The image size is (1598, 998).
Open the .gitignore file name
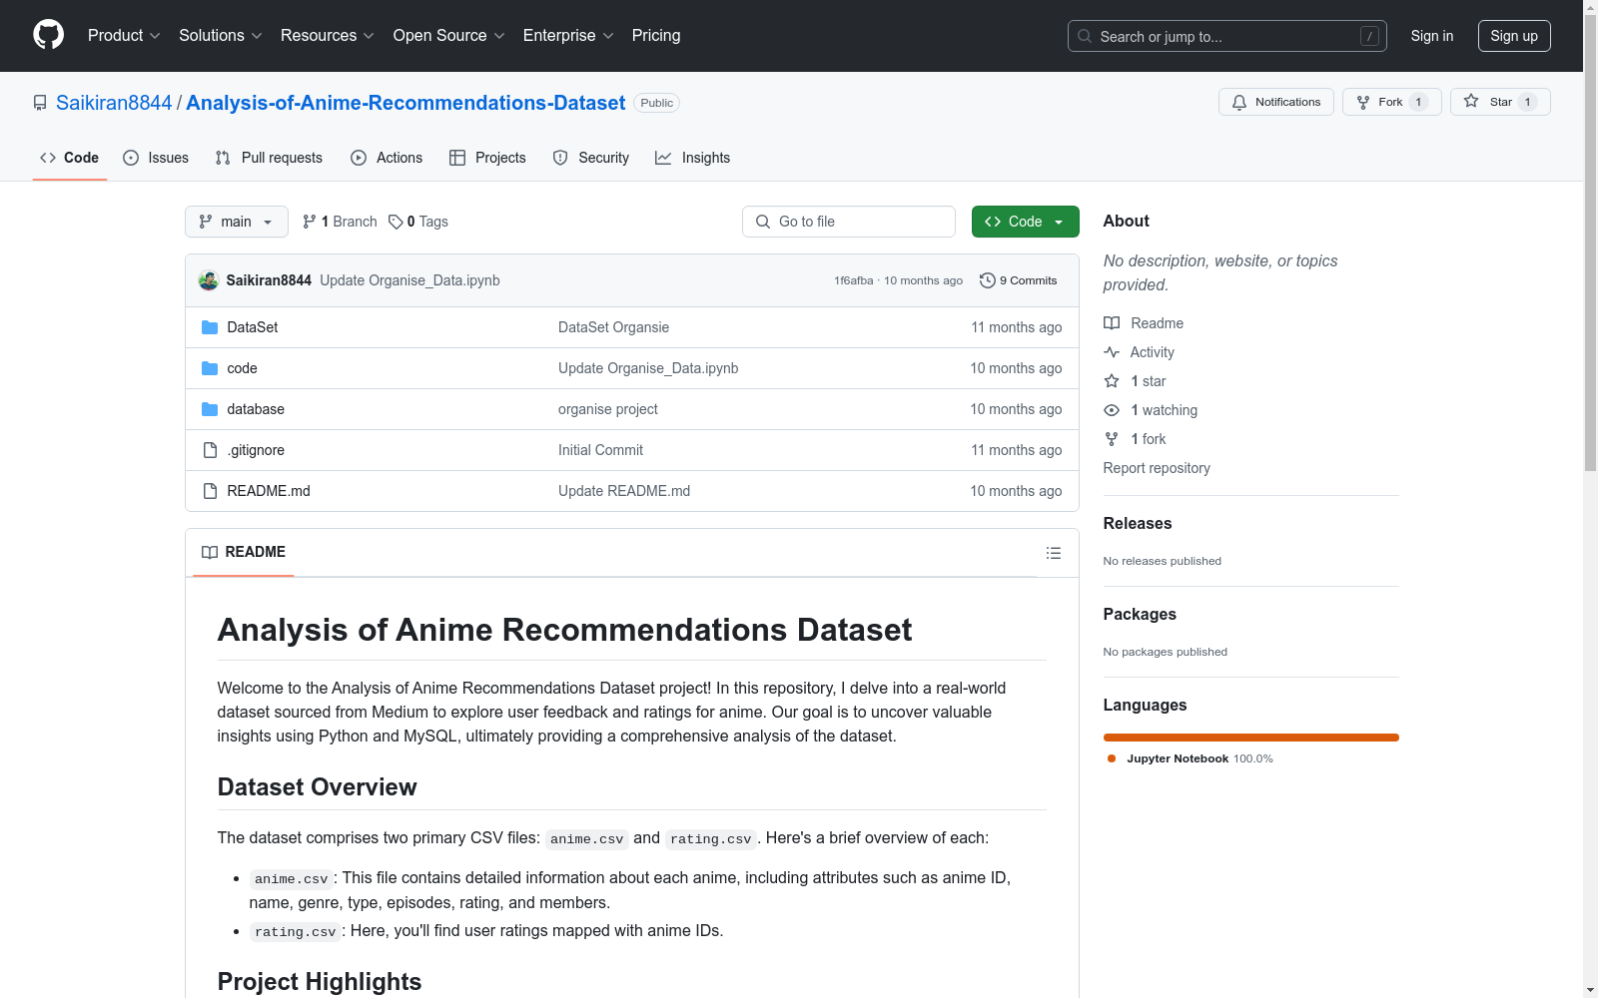tap(256, 450)
